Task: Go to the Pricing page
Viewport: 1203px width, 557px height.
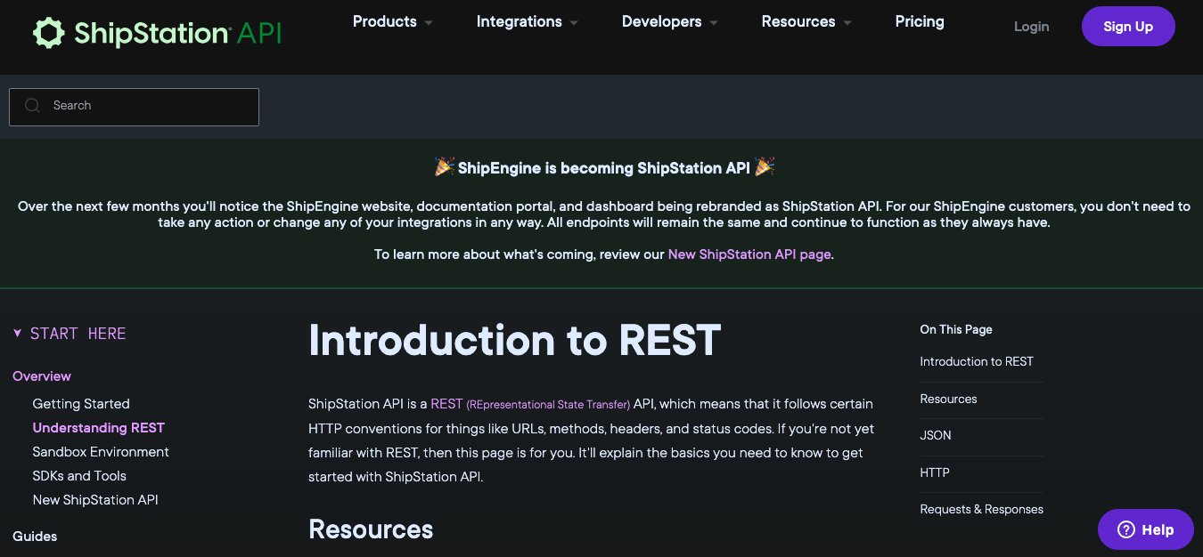Action: tap(919, 22)
